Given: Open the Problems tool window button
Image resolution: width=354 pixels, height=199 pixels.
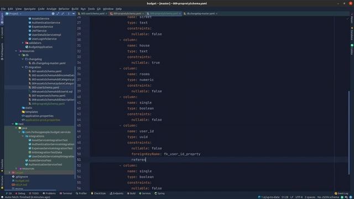Looking at the screenshot, I should point(49,193).
